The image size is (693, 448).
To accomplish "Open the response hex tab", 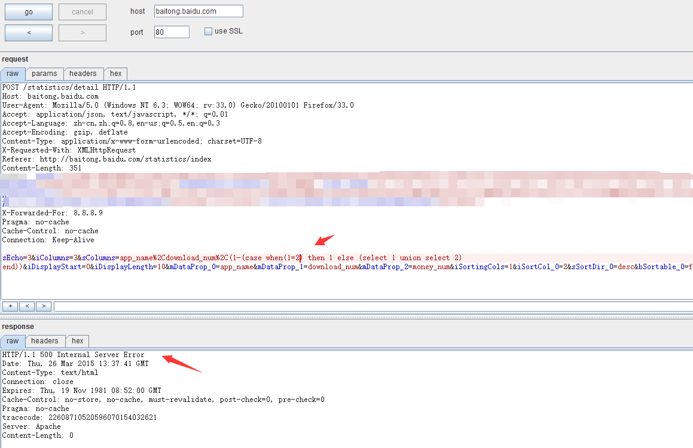I will (x=77, y=341).
